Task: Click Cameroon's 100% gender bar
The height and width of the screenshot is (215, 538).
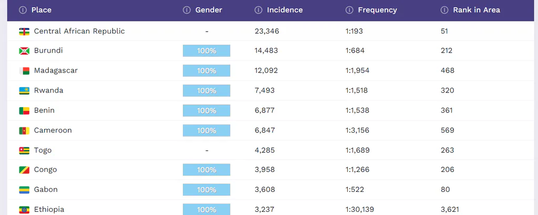Action: [206, 130]
